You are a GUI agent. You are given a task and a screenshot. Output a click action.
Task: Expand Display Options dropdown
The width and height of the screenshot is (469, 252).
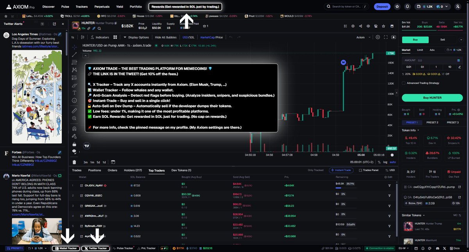click(136, 37)
